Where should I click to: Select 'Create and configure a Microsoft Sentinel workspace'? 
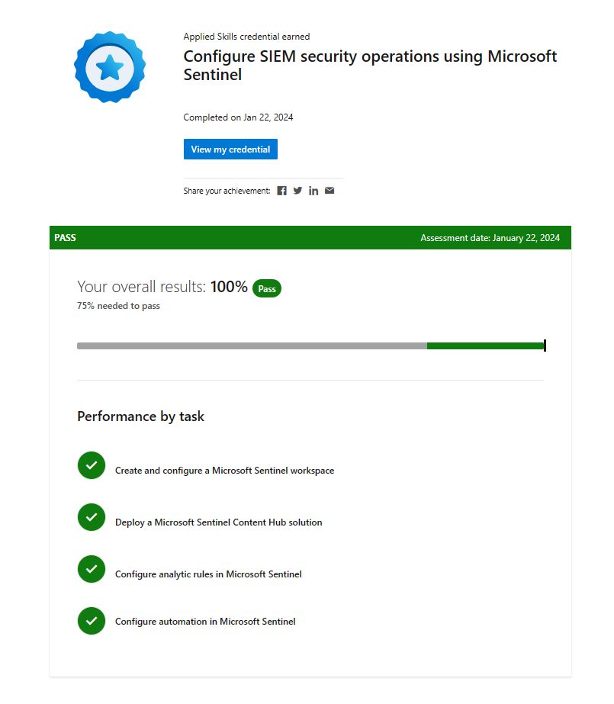pos(224,471)
